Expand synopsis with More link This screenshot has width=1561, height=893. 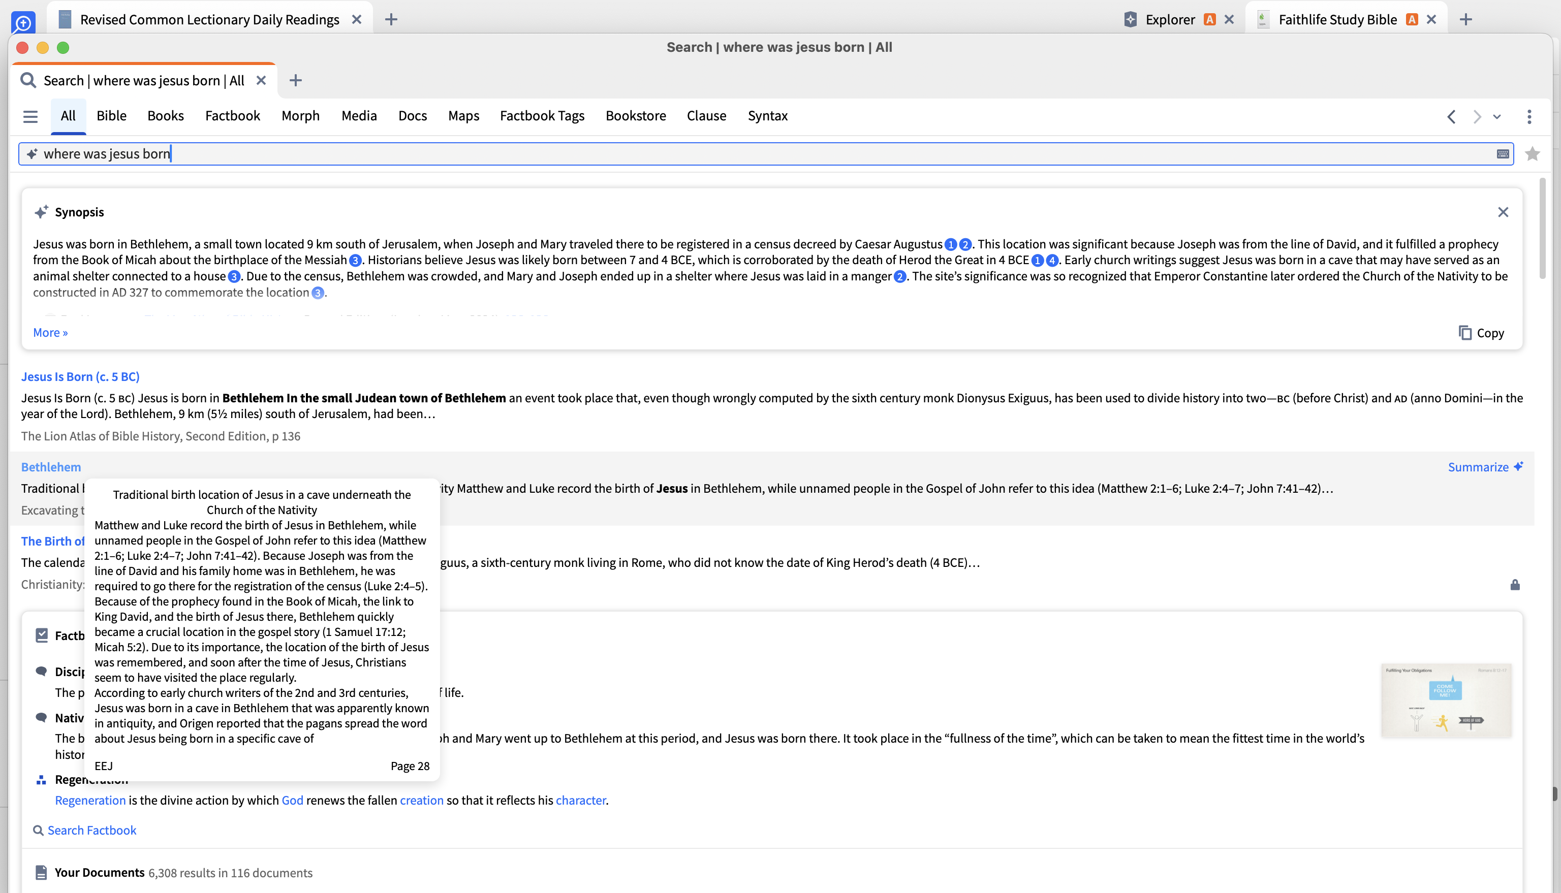coord(50,332)
